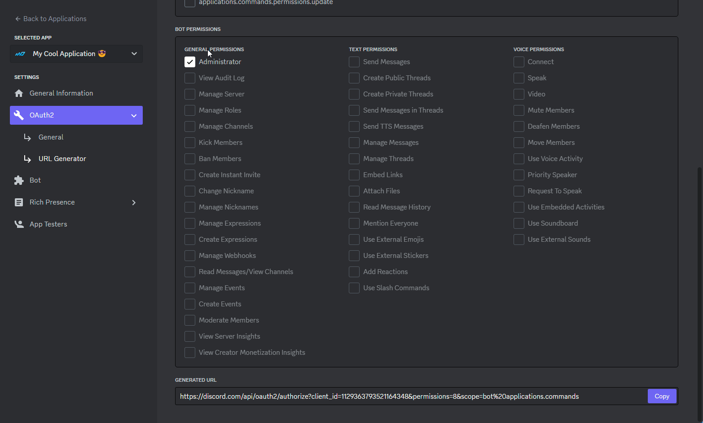Click the App Testers person icon
703x423 pixels.
(x=19, y=224)
